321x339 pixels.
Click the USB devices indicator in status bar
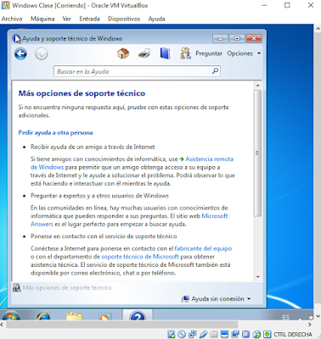(x=203, y=335)
